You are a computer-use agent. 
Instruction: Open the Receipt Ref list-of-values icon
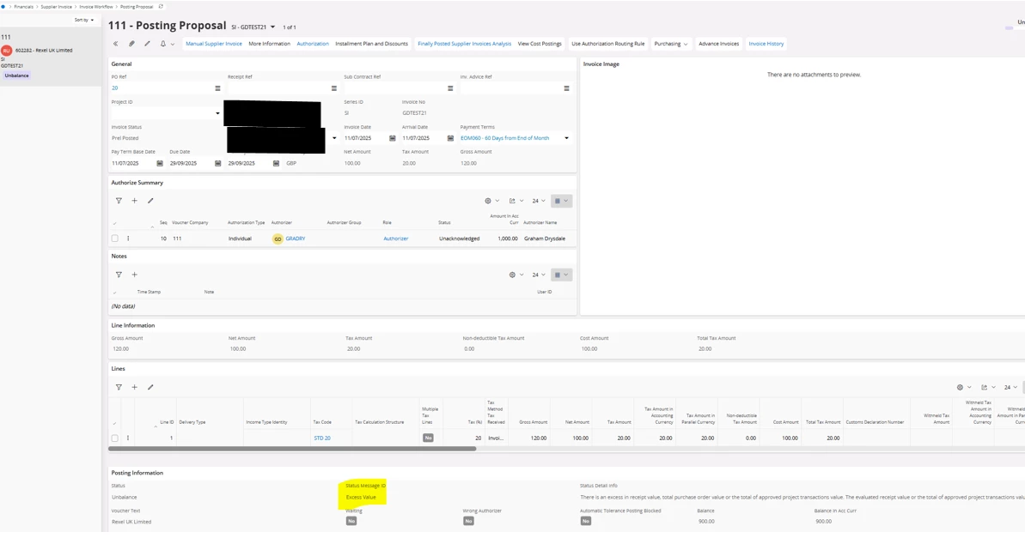pyautogui.click(x=334, y=88)
